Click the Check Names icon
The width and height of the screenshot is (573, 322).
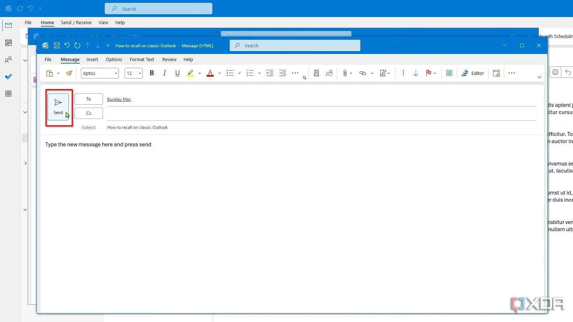coord(329,73)
